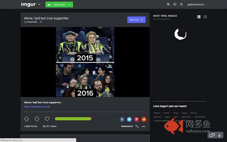Open the 90fulltime.com link

pos(37,106)
